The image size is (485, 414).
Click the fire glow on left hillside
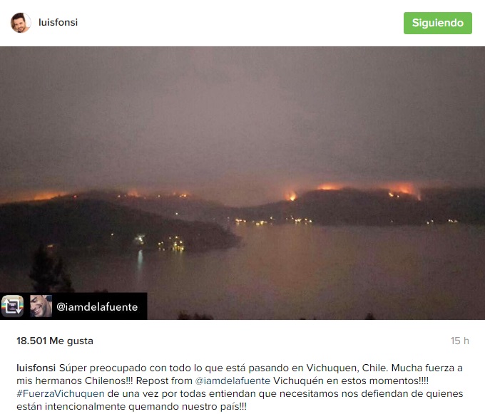tap(48, 195)
